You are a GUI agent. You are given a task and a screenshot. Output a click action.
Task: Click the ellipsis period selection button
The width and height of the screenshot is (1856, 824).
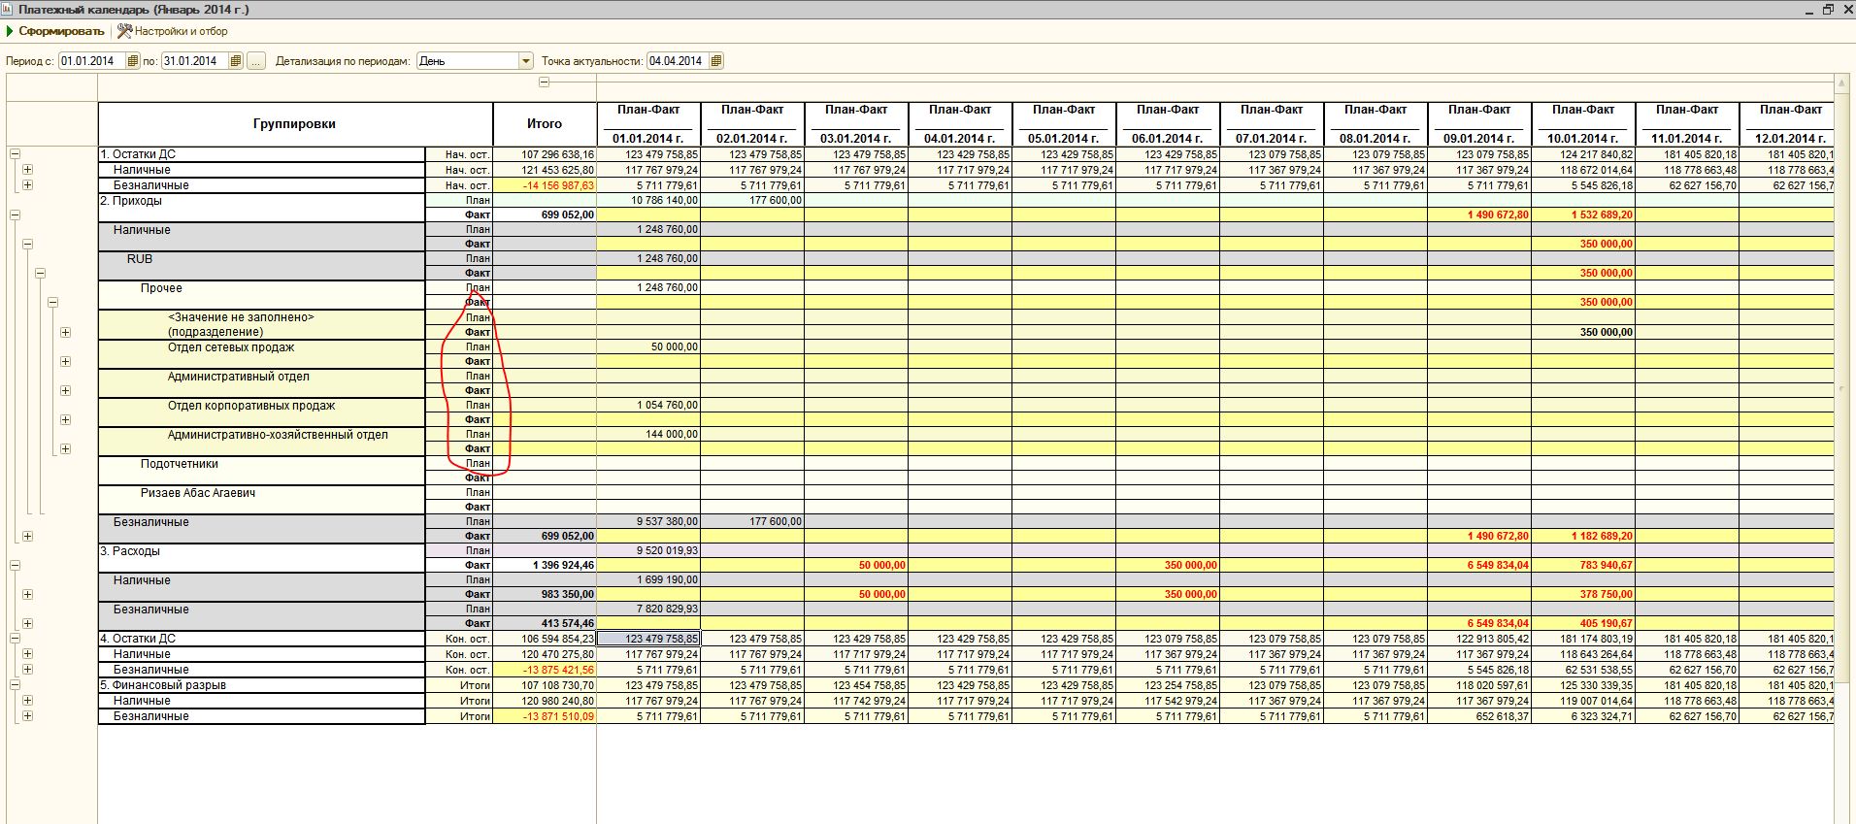point(256,61)
